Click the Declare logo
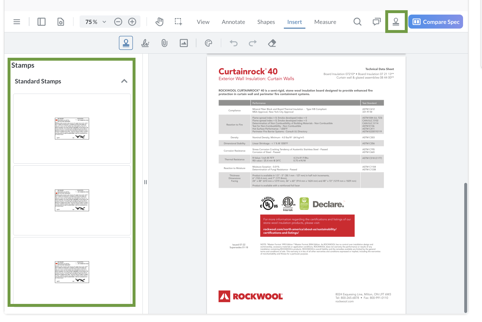Viewport: 482px width, 322px height. [328, 204]
